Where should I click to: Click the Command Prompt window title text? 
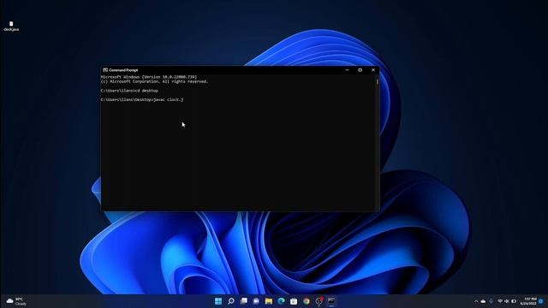[123, 70]
